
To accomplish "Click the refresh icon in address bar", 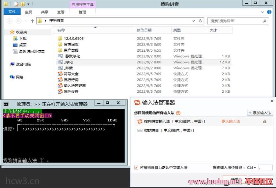I will click(x=201, y=21).
